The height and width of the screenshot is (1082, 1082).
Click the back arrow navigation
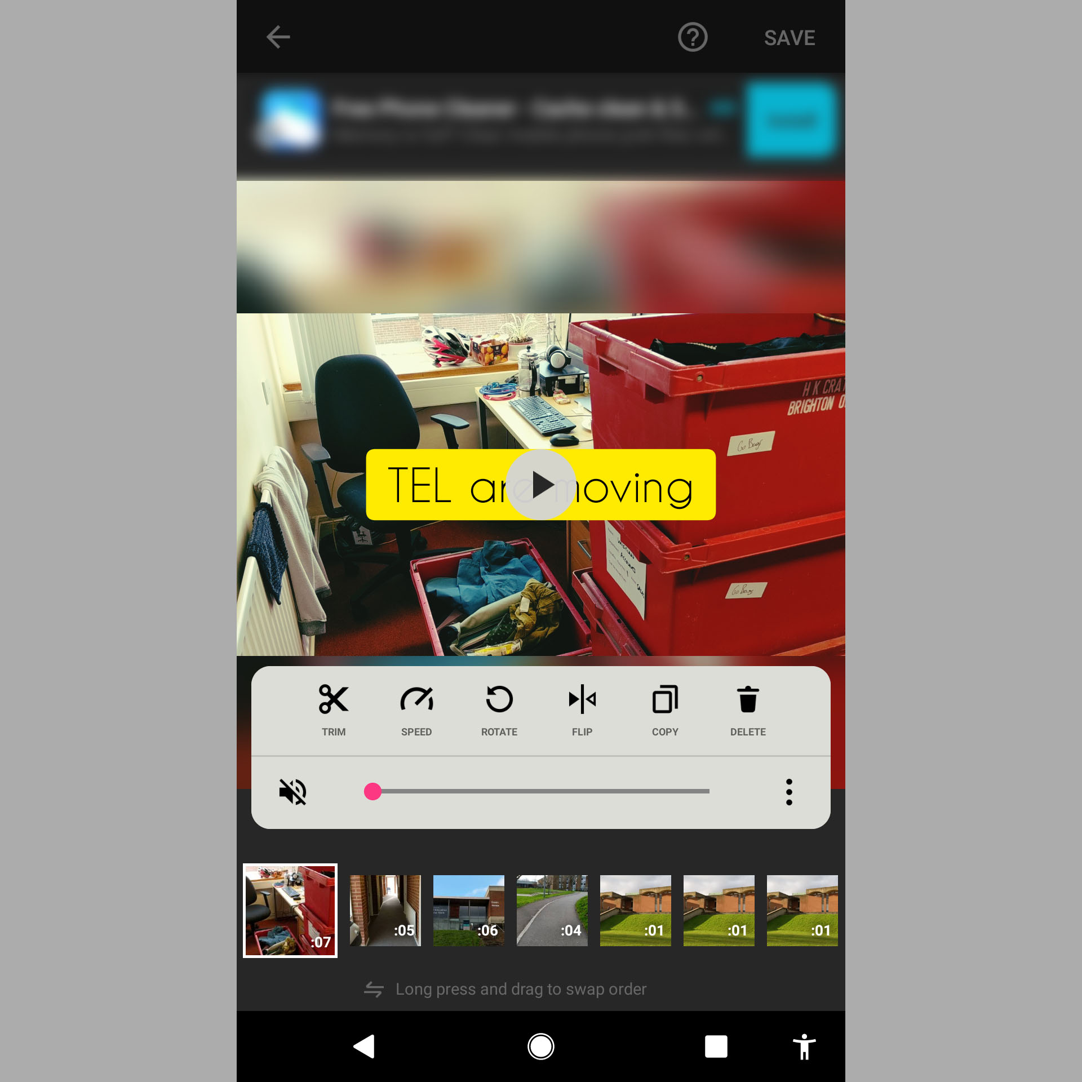tap(278, 38)
